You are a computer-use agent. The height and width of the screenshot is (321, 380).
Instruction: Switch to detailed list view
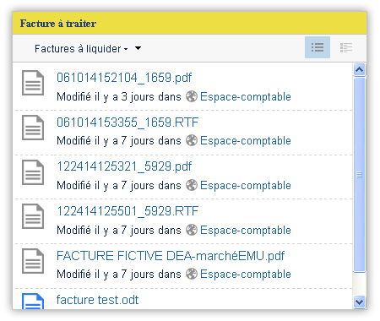(x=346, y=47)
